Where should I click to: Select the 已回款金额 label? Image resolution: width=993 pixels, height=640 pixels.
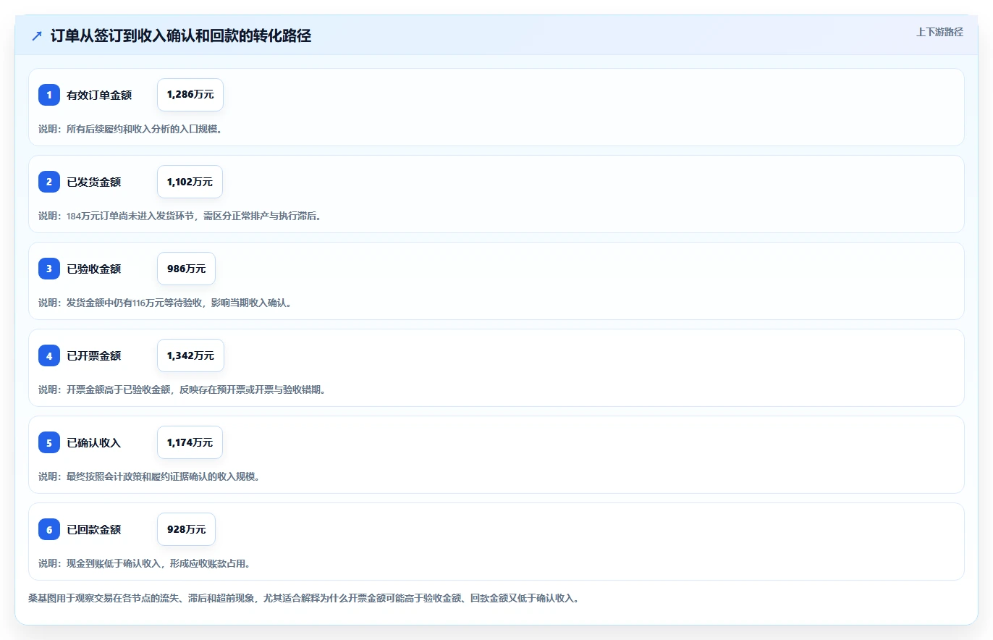click(x=94, y=529)
